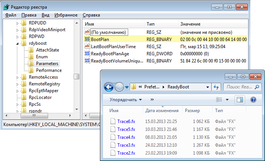Open the Упорядочить dropdown
Viewport: 265px width, 161px height.
126,100
